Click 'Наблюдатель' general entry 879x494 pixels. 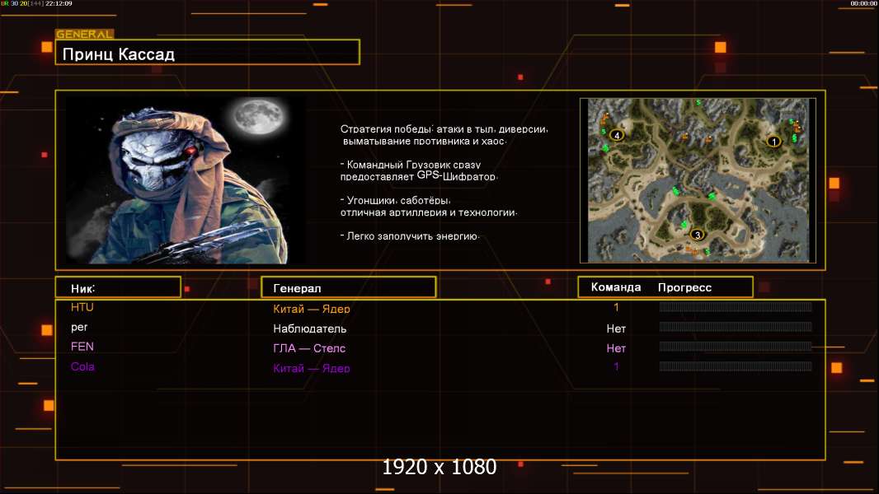point(309,329)
